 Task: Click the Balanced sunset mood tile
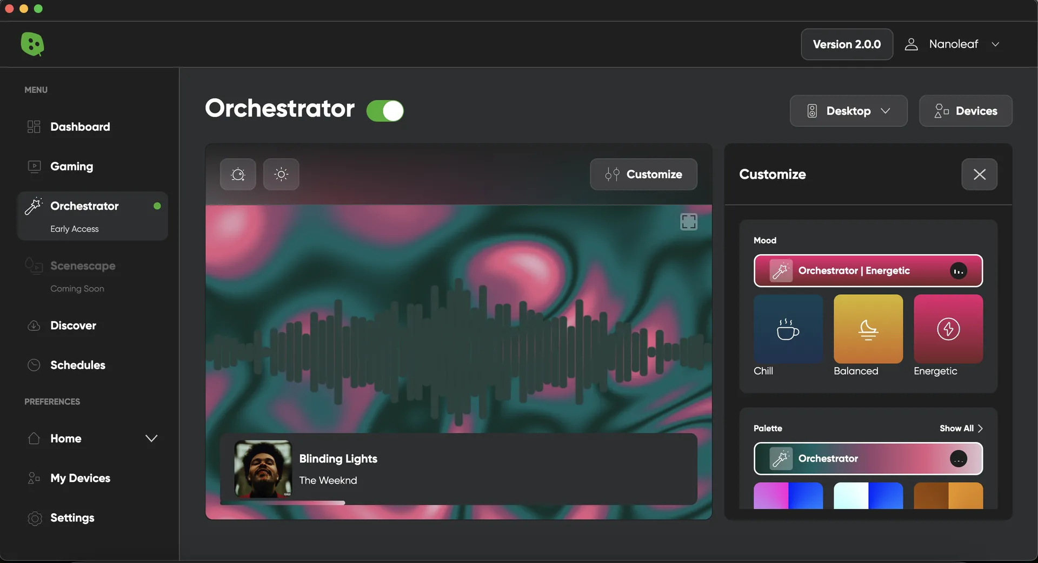(x=868, y=329)
